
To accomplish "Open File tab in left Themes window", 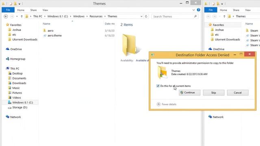I will pyautogui.click(x=8, y=10).
